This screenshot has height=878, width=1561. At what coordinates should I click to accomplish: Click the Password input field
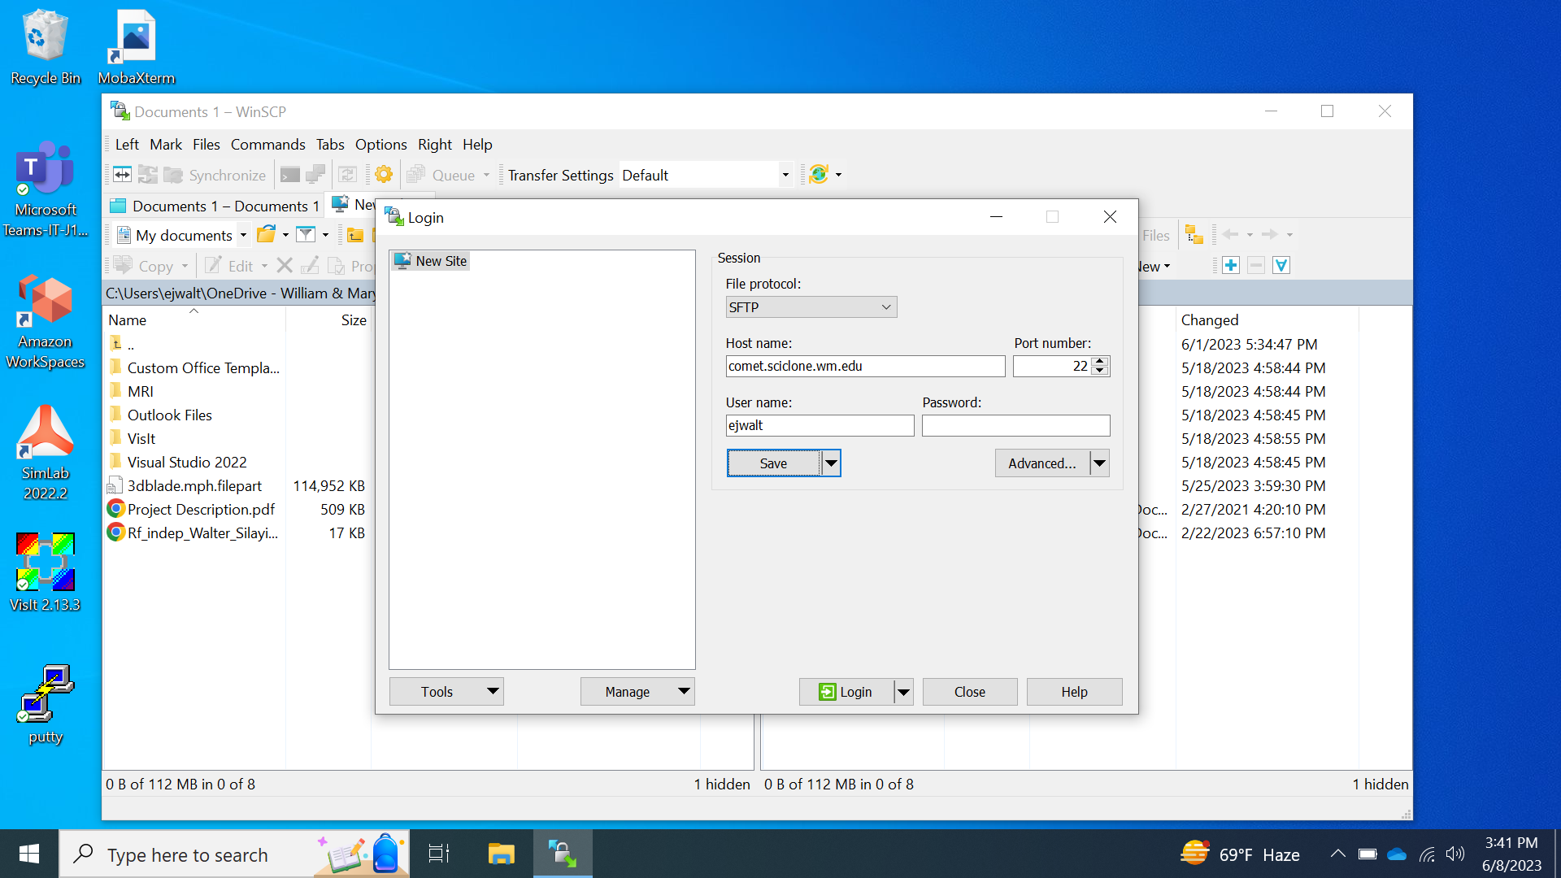(1015, 426)
